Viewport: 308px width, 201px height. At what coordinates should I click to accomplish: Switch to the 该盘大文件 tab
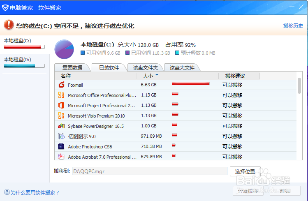pos(182,67)
